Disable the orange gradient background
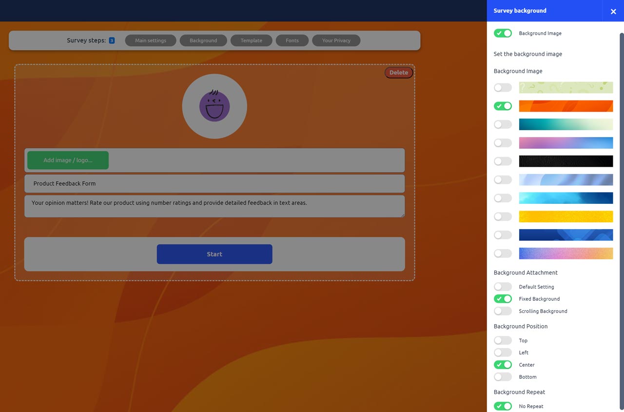This screenshot has height=412, width=624. click(x=503, y=106)
